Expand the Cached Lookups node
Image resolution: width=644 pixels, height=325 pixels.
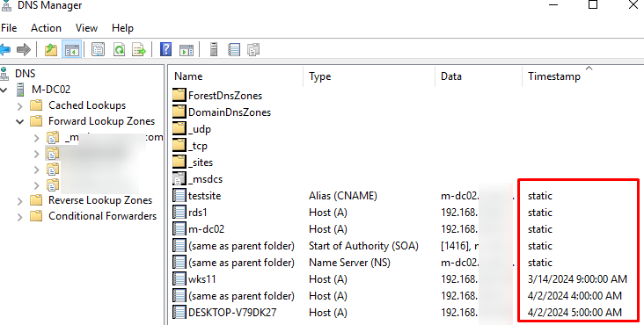19,106
